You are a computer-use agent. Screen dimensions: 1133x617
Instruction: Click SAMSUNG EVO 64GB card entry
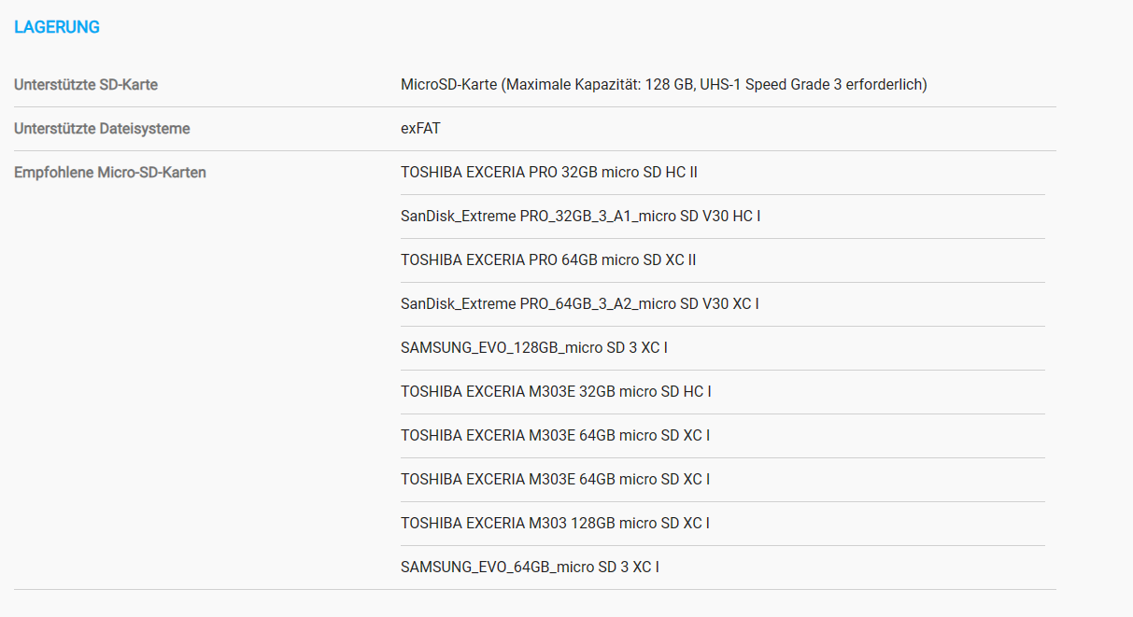[530, 568]
